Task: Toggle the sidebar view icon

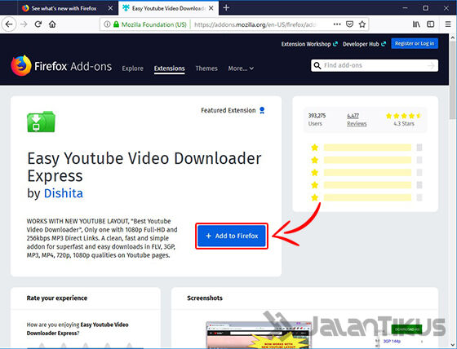Action: 431,24
